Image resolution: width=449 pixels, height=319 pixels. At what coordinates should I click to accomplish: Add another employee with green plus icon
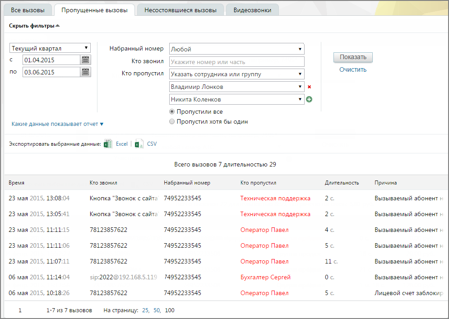click(x=309, y=99)
